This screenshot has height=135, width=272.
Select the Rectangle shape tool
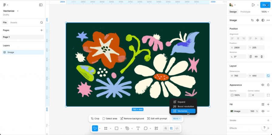117,128
